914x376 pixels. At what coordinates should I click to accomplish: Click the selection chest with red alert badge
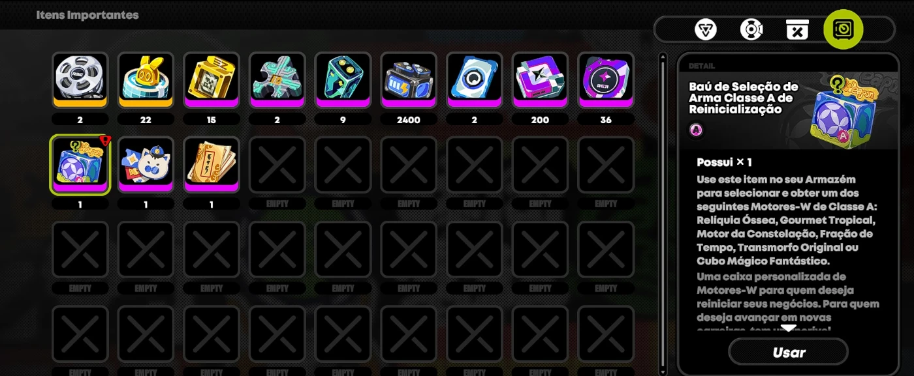[x=80, y=165]
